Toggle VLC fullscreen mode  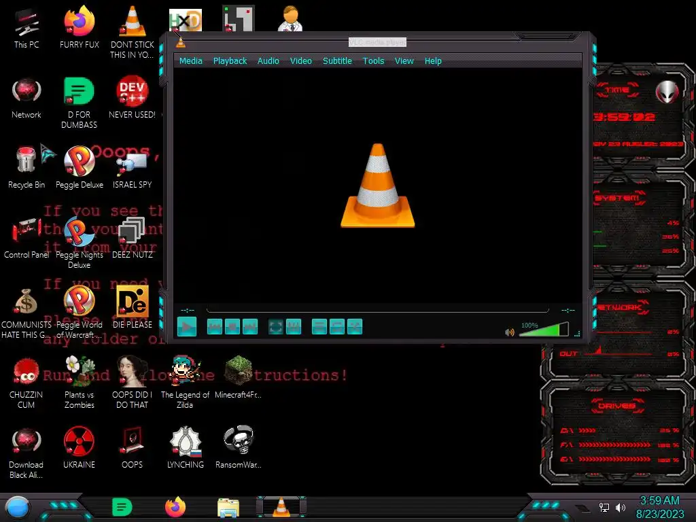[276, 327]
